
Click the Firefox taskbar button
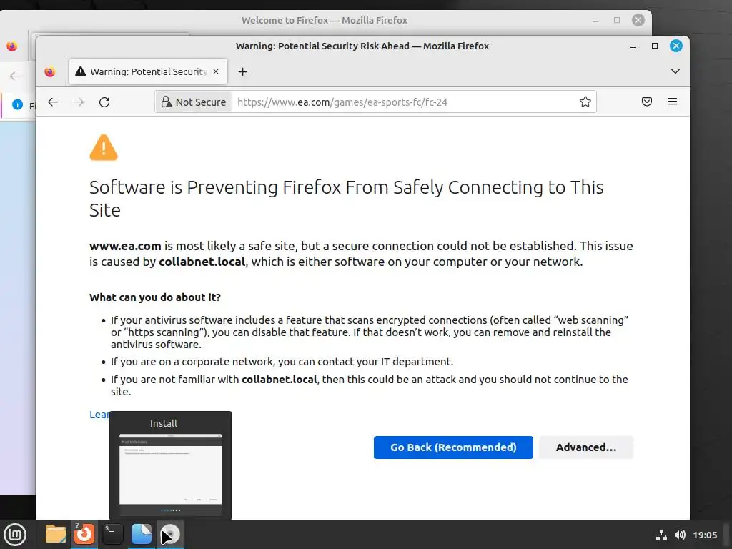coord(84,534)
